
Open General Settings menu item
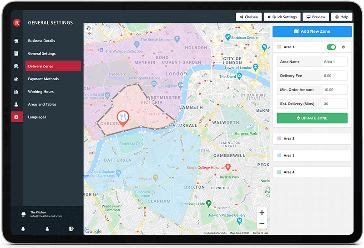(42, 53)
